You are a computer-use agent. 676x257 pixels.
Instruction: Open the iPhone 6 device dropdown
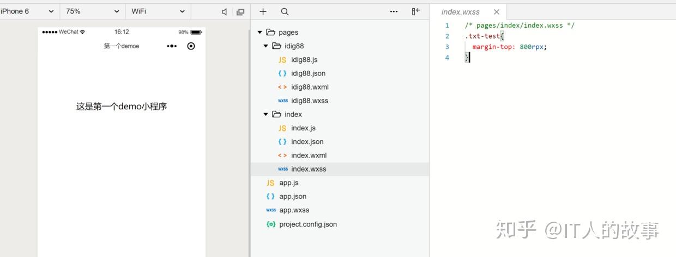tap(27, 11)
